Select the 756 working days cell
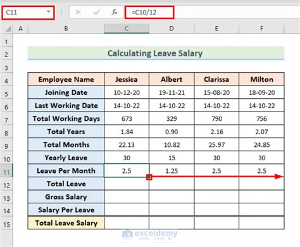 [x=261, y=118]
